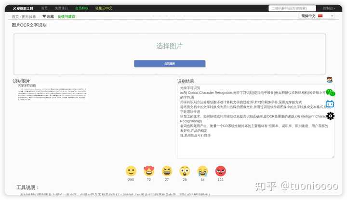The height and width of the screenshot is (200, 347).
Task: Click the laughing emoji reaction
Action: point(167,171)
